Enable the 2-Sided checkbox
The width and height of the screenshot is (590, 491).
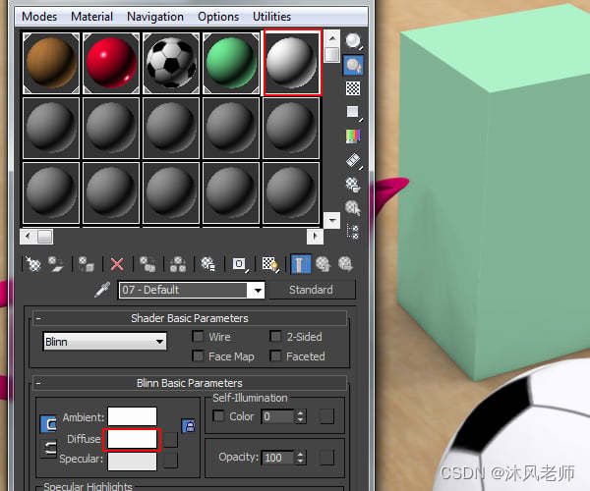pyautogui.click(x=275, y=336)
